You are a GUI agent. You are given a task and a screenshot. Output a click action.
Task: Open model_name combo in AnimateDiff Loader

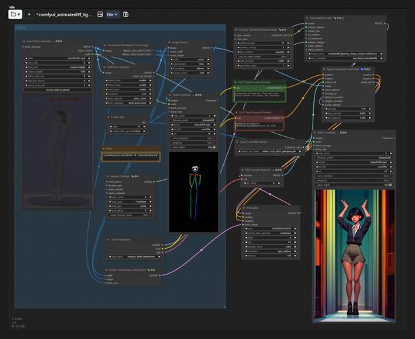(x=345, y=54)
